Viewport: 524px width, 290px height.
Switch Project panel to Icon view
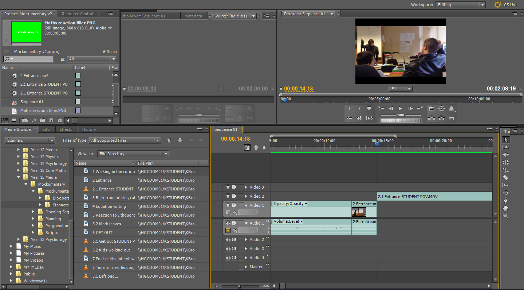coord(14,120)
